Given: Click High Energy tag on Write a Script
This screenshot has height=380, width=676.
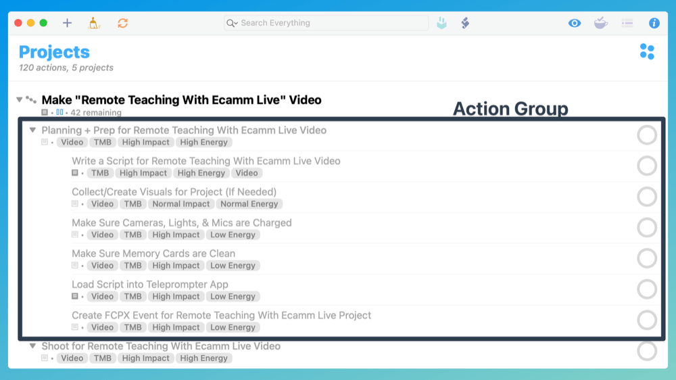Looking at the screenshot, I should (201, 173).
